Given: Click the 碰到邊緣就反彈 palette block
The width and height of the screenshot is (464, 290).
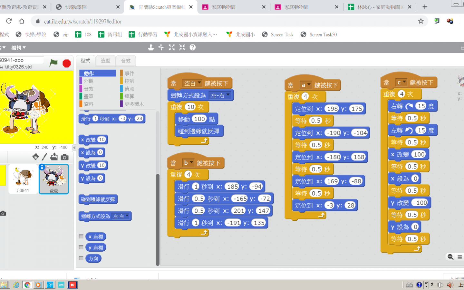Looking at the screenshot, I should [x=98, y=199].
